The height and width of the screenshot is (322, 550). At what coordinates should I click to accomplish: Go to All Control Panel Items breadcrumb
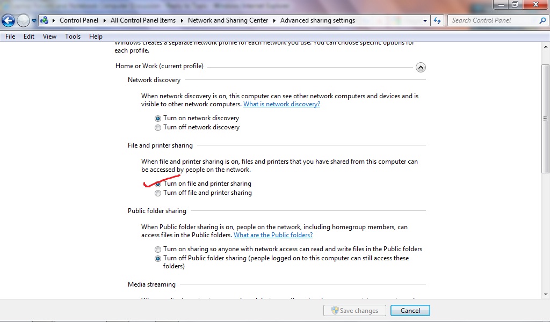(143, 20)
